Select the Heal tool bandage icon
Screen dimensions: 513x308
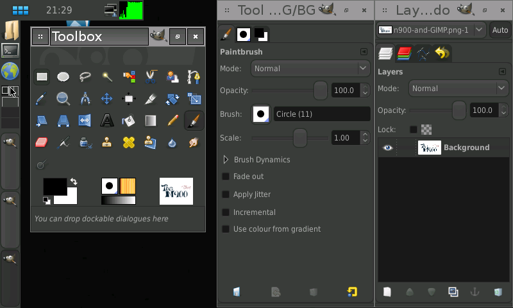click(x=129, y=142)
